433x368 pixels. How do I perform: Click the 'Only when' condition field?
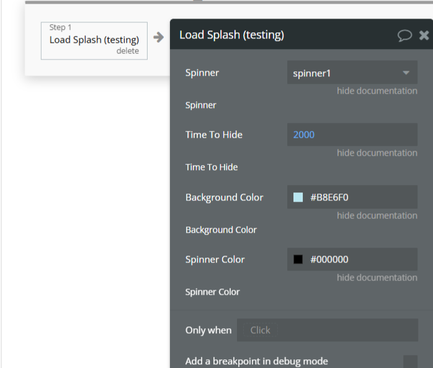point(327,330)
